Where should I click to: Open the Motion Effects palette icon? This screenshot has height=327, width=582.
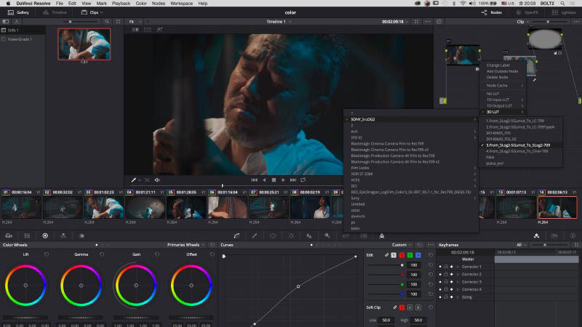pyautogui.click(x=81, y=235)
